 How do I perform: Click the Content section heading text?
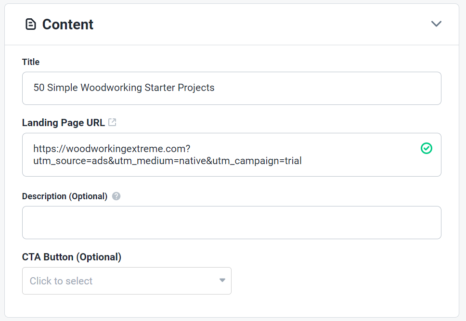[68, 25]
